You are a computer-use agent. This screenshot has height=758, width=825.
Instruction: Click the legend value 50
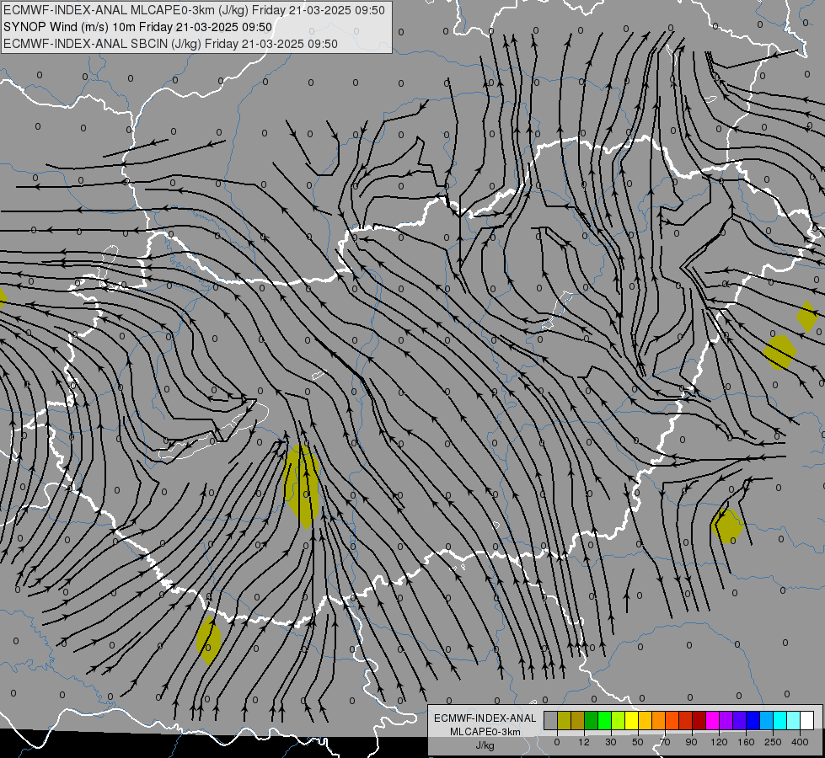pos(638,742)
